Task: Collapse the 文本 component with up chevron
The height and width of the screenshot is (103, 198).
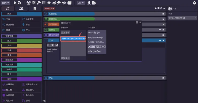Action: click(x=160, y=40)
